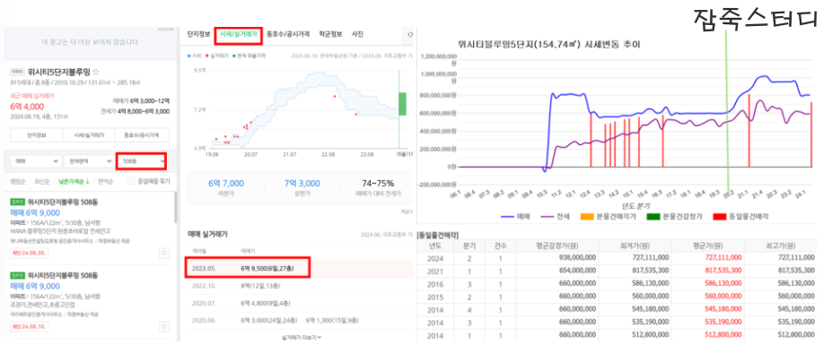Click the 최고가(원) column header
Viewport: 823px width, 345px height.
click(x=781, y=246)
